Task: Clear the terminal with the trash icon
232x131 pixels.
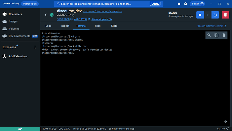Action: point(224,35)
